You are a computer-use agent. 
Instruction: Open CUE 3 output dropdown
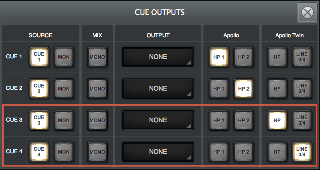tap(158, 120)
